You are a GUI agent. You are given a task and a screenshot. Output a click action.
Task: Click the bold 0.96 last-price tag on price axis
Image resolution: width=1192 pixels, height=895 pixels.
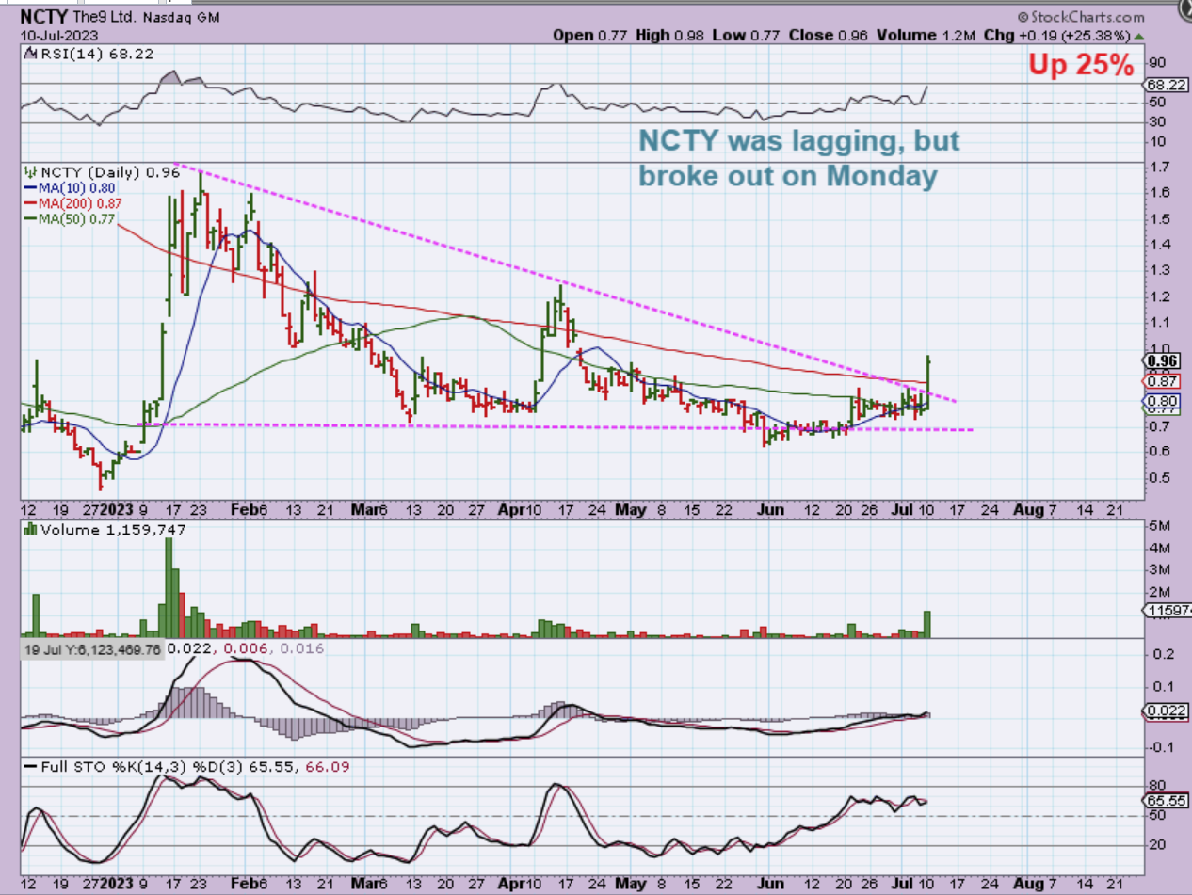tap(1160, 360)
